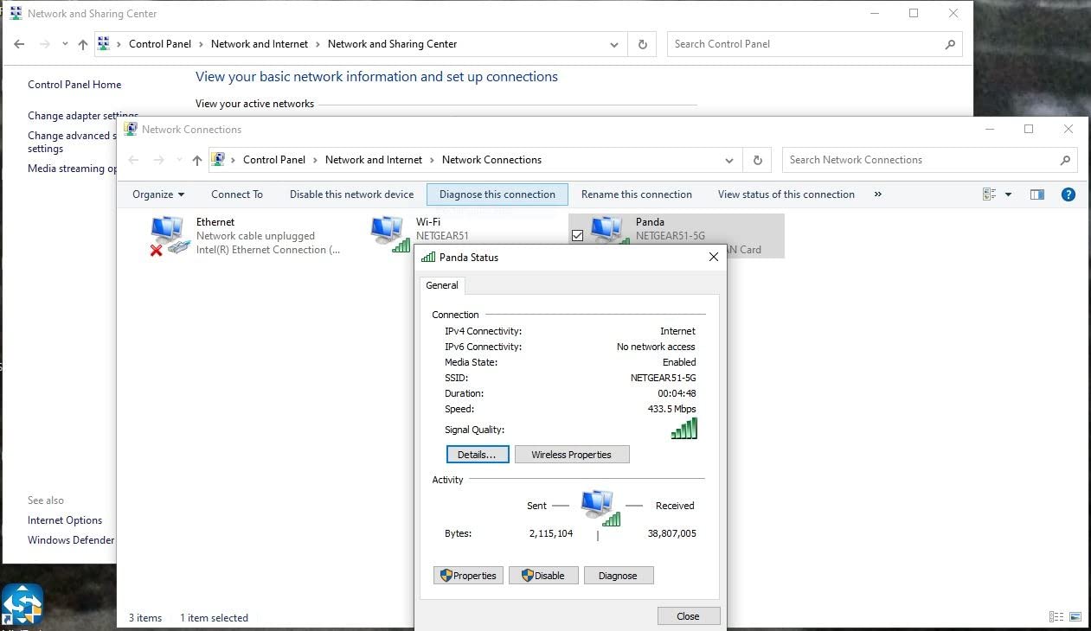Image resolution: width=1091 pixels, height=631 pixels.
Task: Switch to large icons view in status bar
Action: [1075, 617]
